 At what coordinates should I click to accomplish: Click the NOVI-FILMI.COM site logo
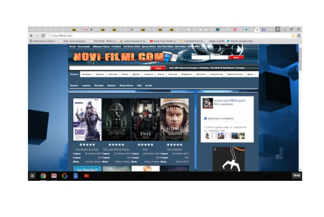(118, 56)
